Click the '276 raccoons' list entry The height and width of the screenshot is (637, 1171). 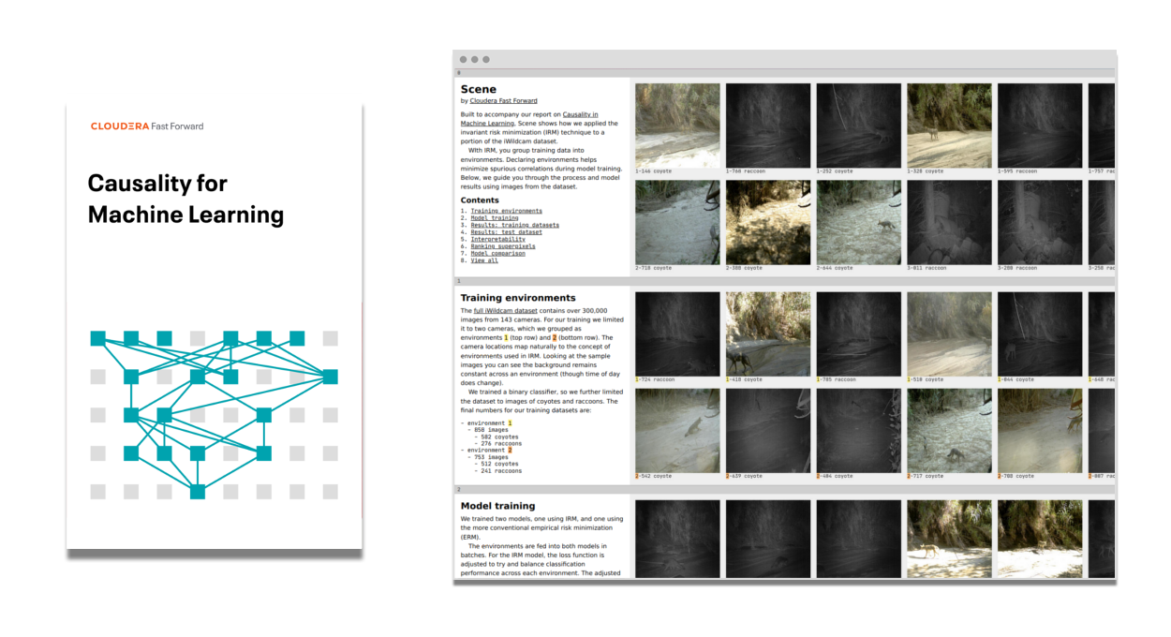pos(501,443)
